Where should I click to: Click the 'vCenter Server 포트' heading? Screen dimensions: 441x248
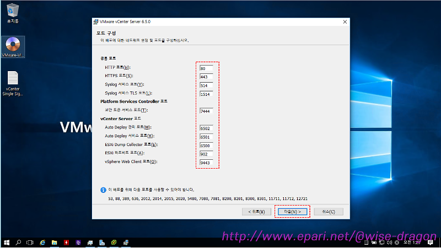121,118
